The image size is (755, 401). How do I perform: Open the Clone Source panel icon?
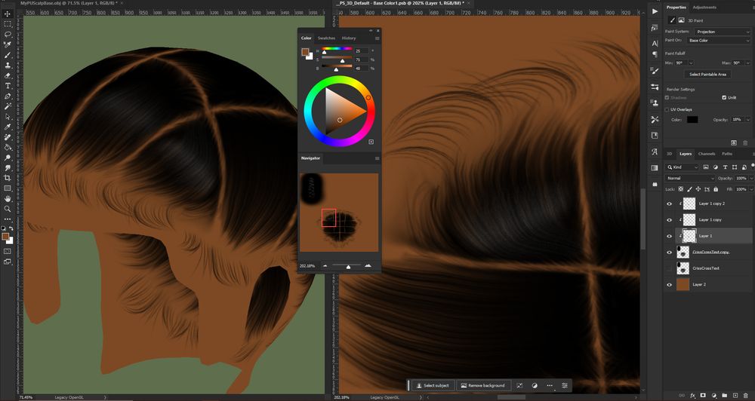click(655, 103)
